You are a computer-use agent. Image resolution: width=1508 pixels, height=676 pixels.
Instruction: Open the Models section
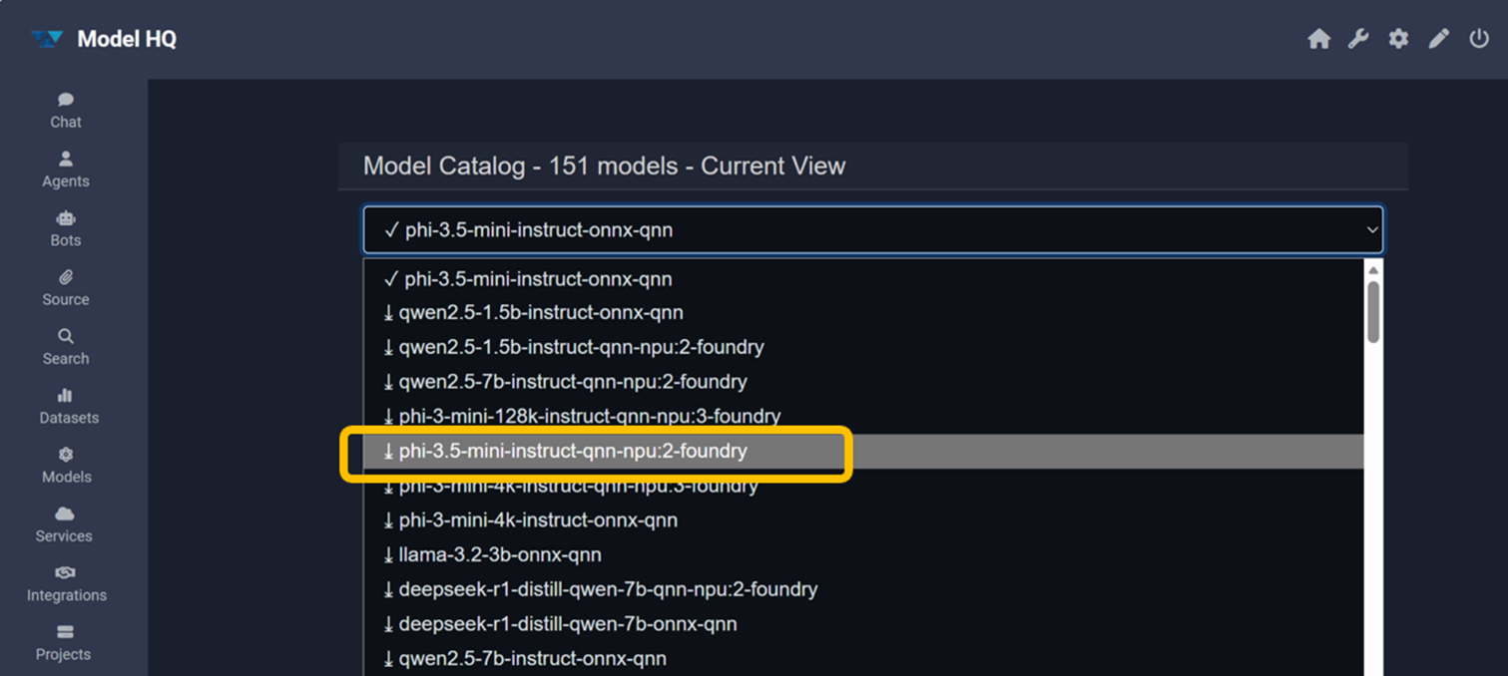click(66, 465)
